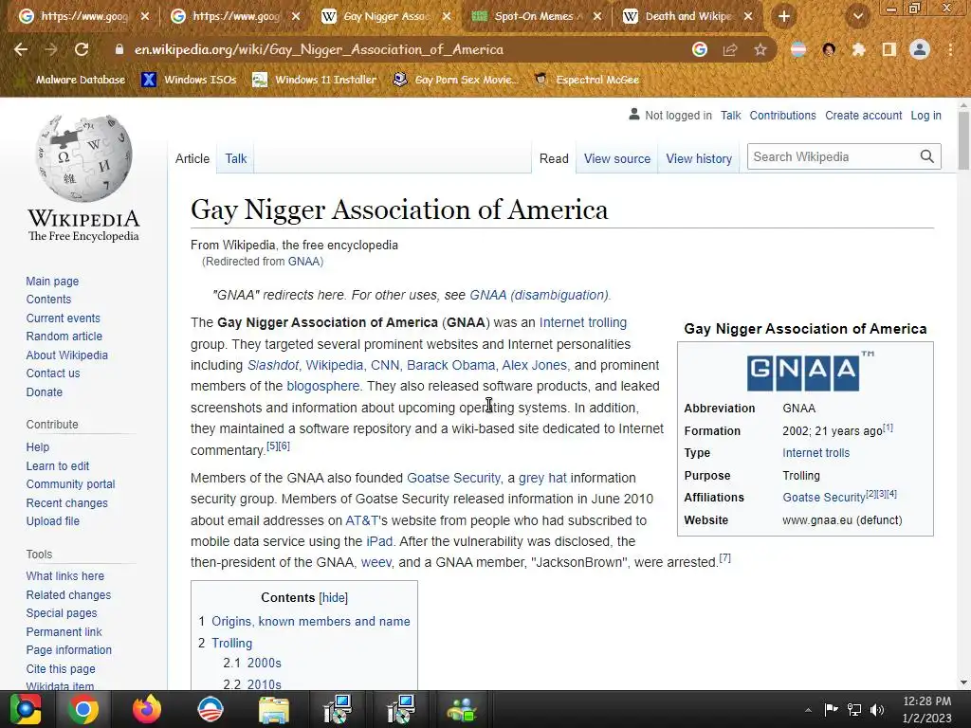Open the volume control in the tray
This screenshot has width=971, height=728.
coord(877,709)
